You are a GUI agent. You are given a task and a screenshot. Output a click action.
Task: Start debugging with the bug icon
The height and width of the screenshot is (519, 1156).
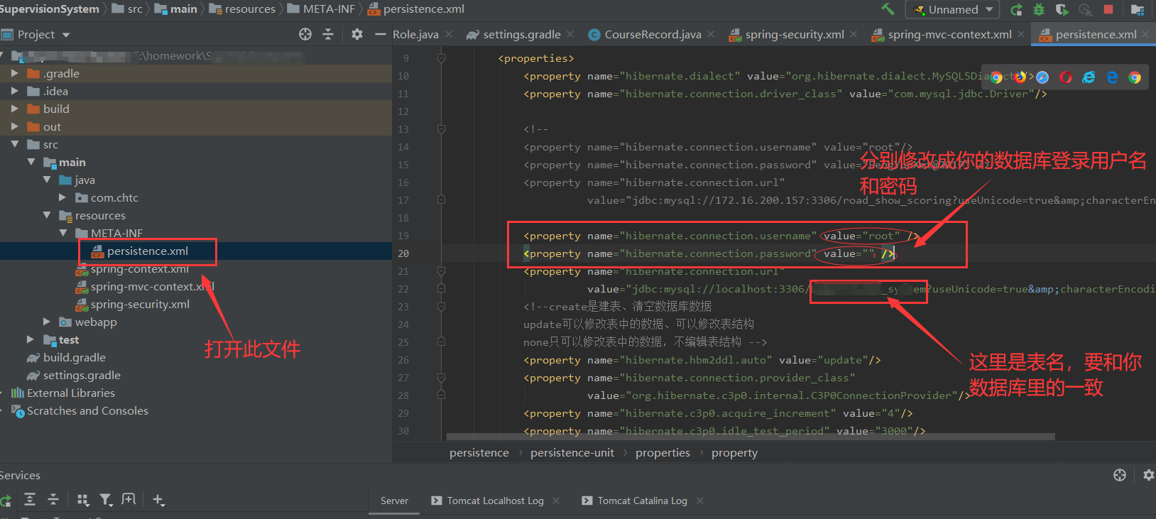1039,9
